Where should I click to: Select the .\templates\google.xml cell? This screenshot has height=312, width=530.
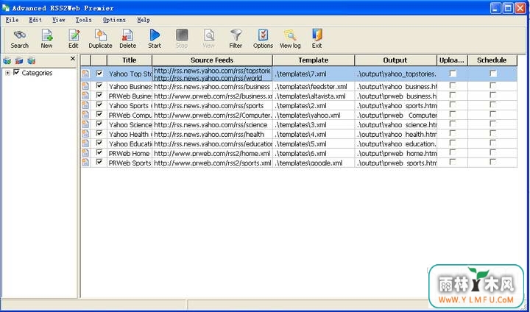coord(314,163)
